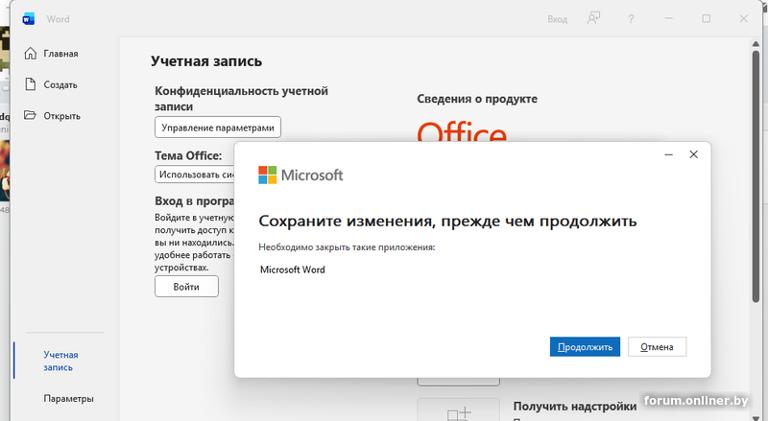This screenshot has height=421, width=768.
Task: Switch to the Учетная запись page
Action: coord(60,362)
